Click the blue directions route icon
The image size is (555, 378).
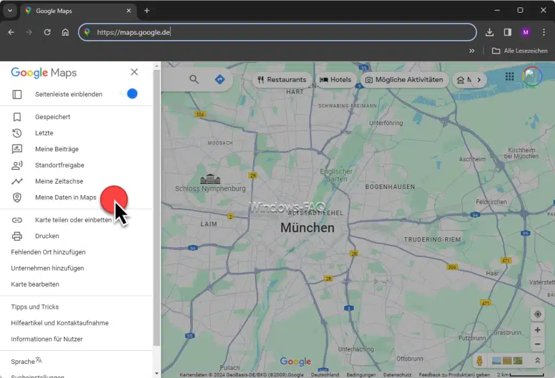point(220,79)
